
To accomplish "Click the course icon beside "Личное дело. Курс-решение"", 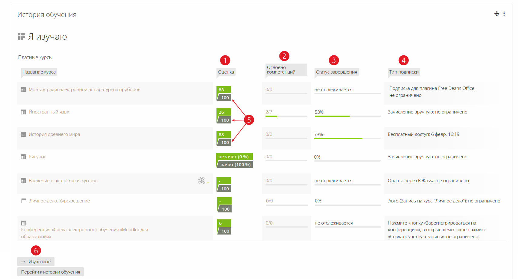I will [x=24, y=201].
